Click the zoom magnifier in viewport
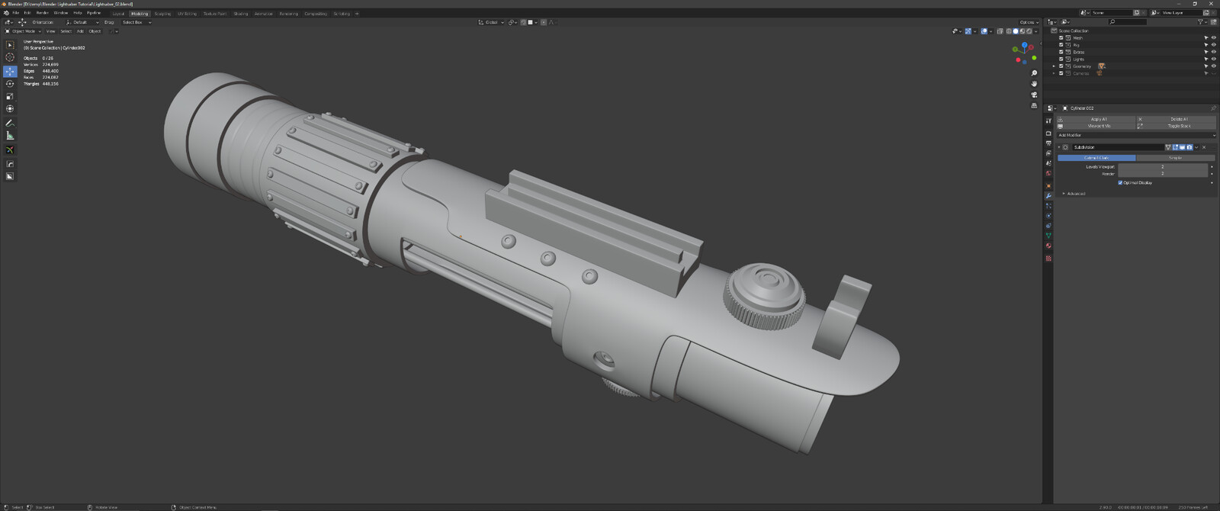Screen dimensions: 1220x511 click(x=1034, y=73)
